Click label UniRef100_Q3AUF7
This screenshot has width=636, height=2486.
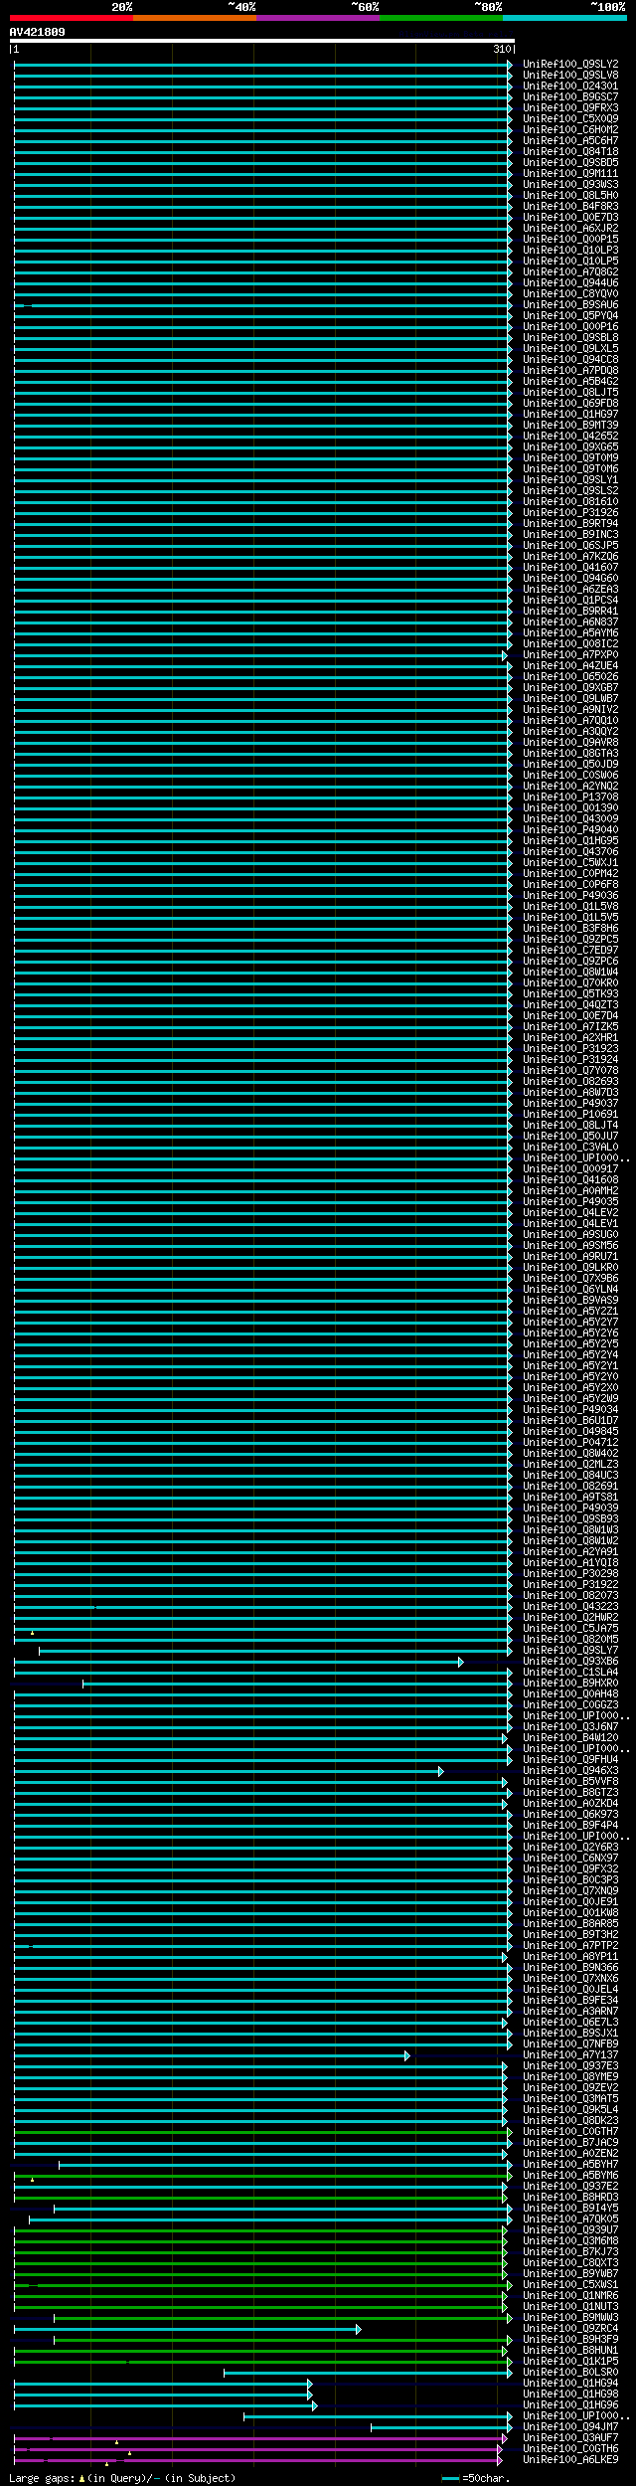pos(570,2438)
